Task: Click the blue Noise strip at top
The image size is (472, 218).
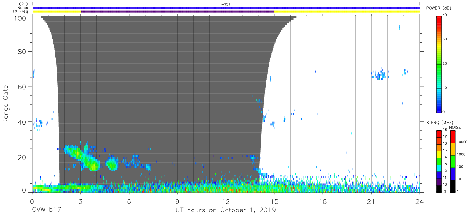Action: coord(226,8)
